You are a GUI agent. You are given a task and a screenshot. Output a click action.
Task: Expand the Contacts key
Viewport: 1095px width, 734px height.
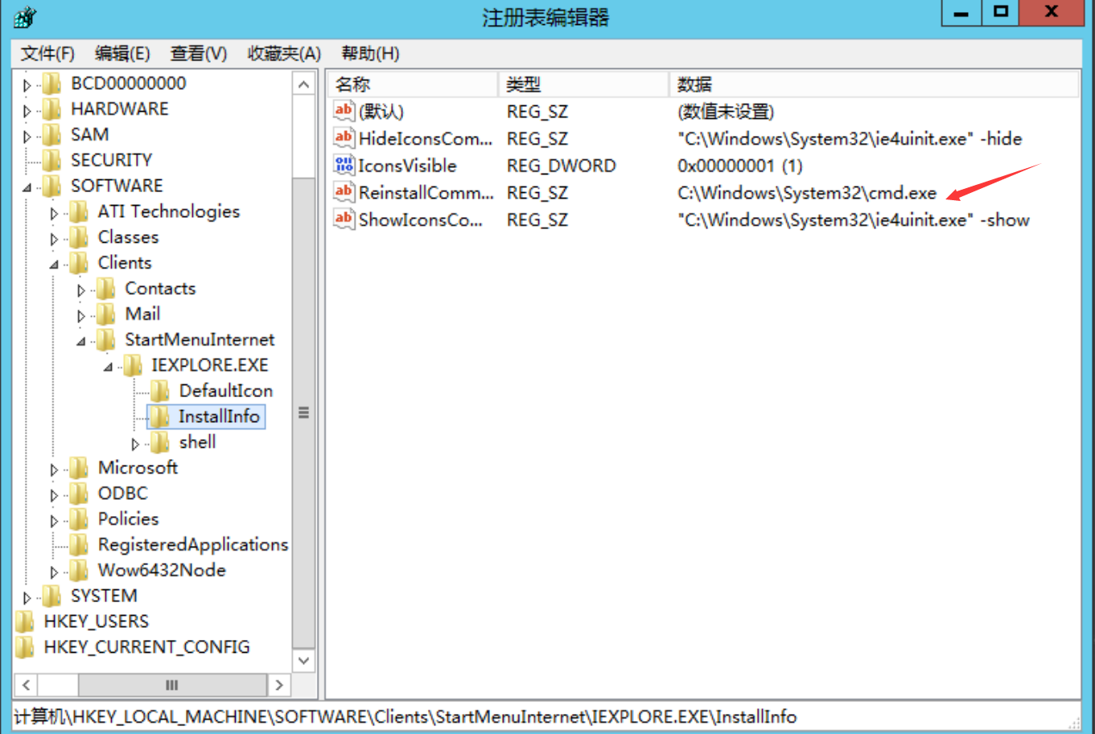point(80,290)
